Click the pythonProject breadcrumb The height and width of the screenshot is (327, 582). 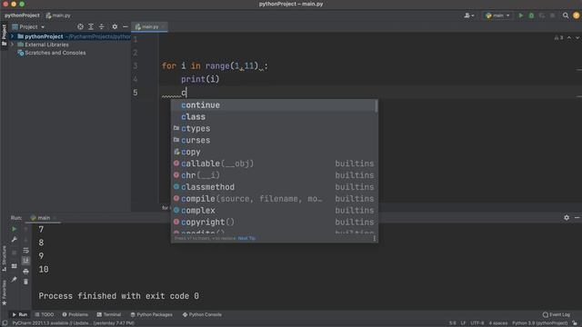(22, 15)
